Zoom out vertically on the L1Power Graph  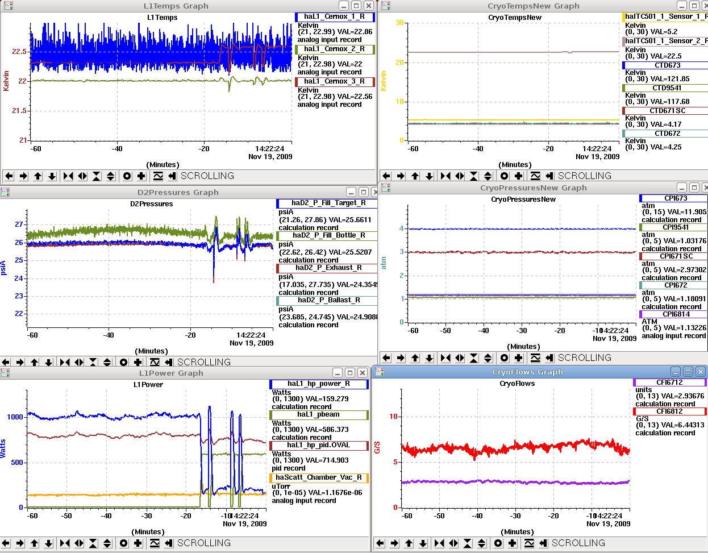[107, 543]
